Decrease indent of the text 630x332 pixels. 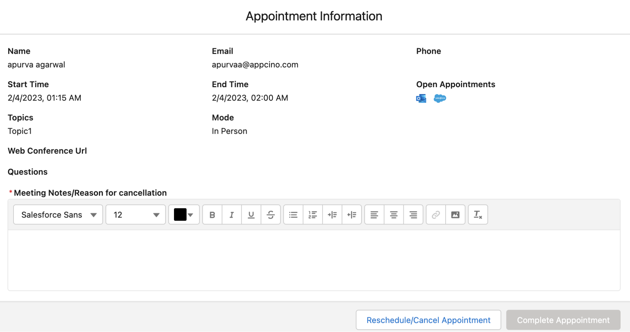click(x=352, y=215)
